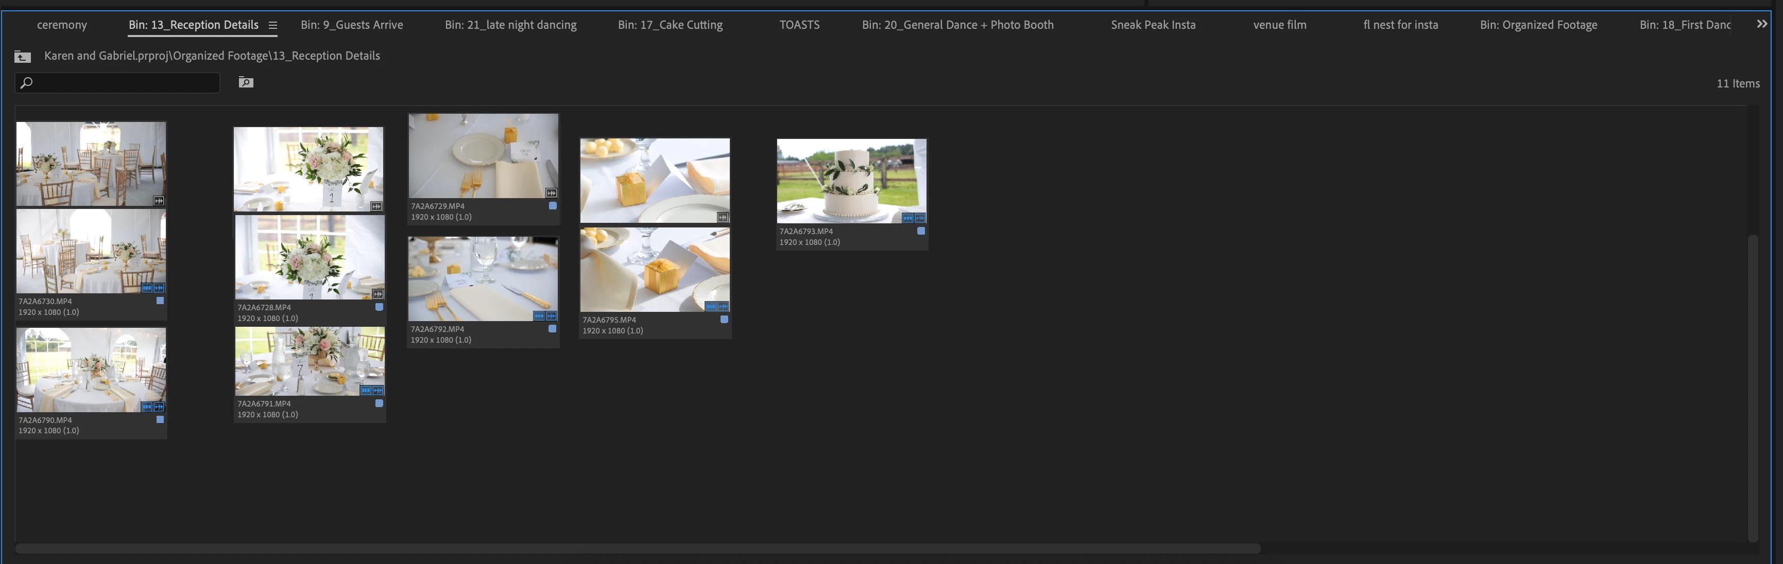Click audio usage badge on 7A2A6792.MP4 thumbnail
The width and height of the screenshot is (1783, 564).
click(551, 316)
